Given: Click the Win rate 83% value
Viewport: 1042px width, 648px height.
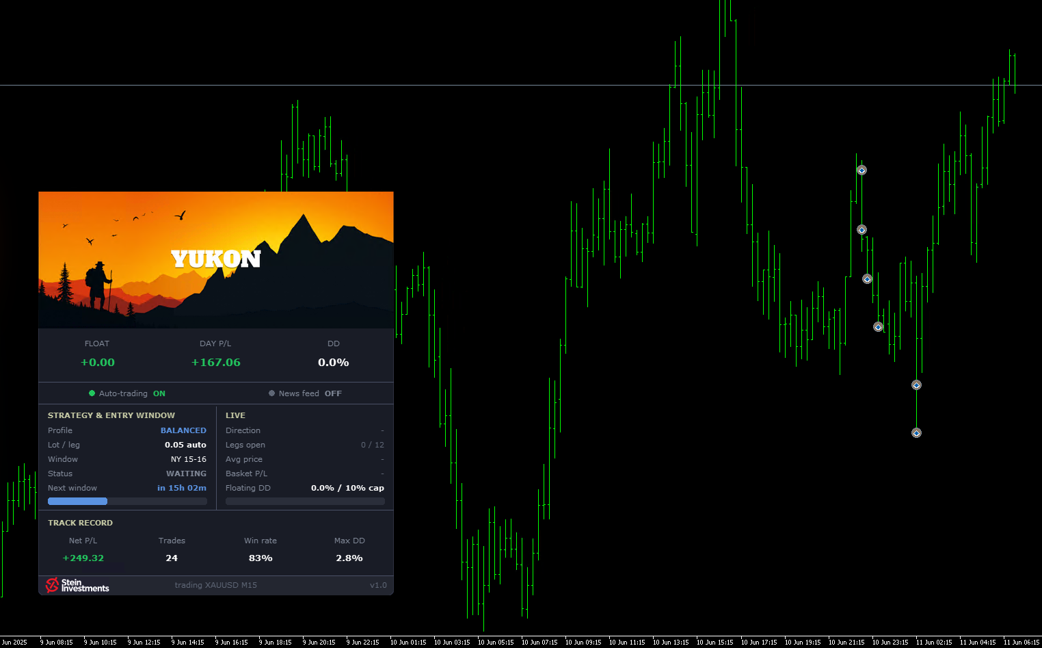Looking at the screenshot, I should coord(260,558).
